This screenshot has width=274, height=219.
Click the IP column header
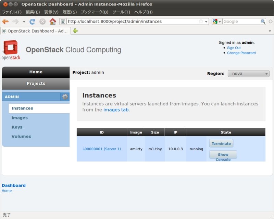175,132
